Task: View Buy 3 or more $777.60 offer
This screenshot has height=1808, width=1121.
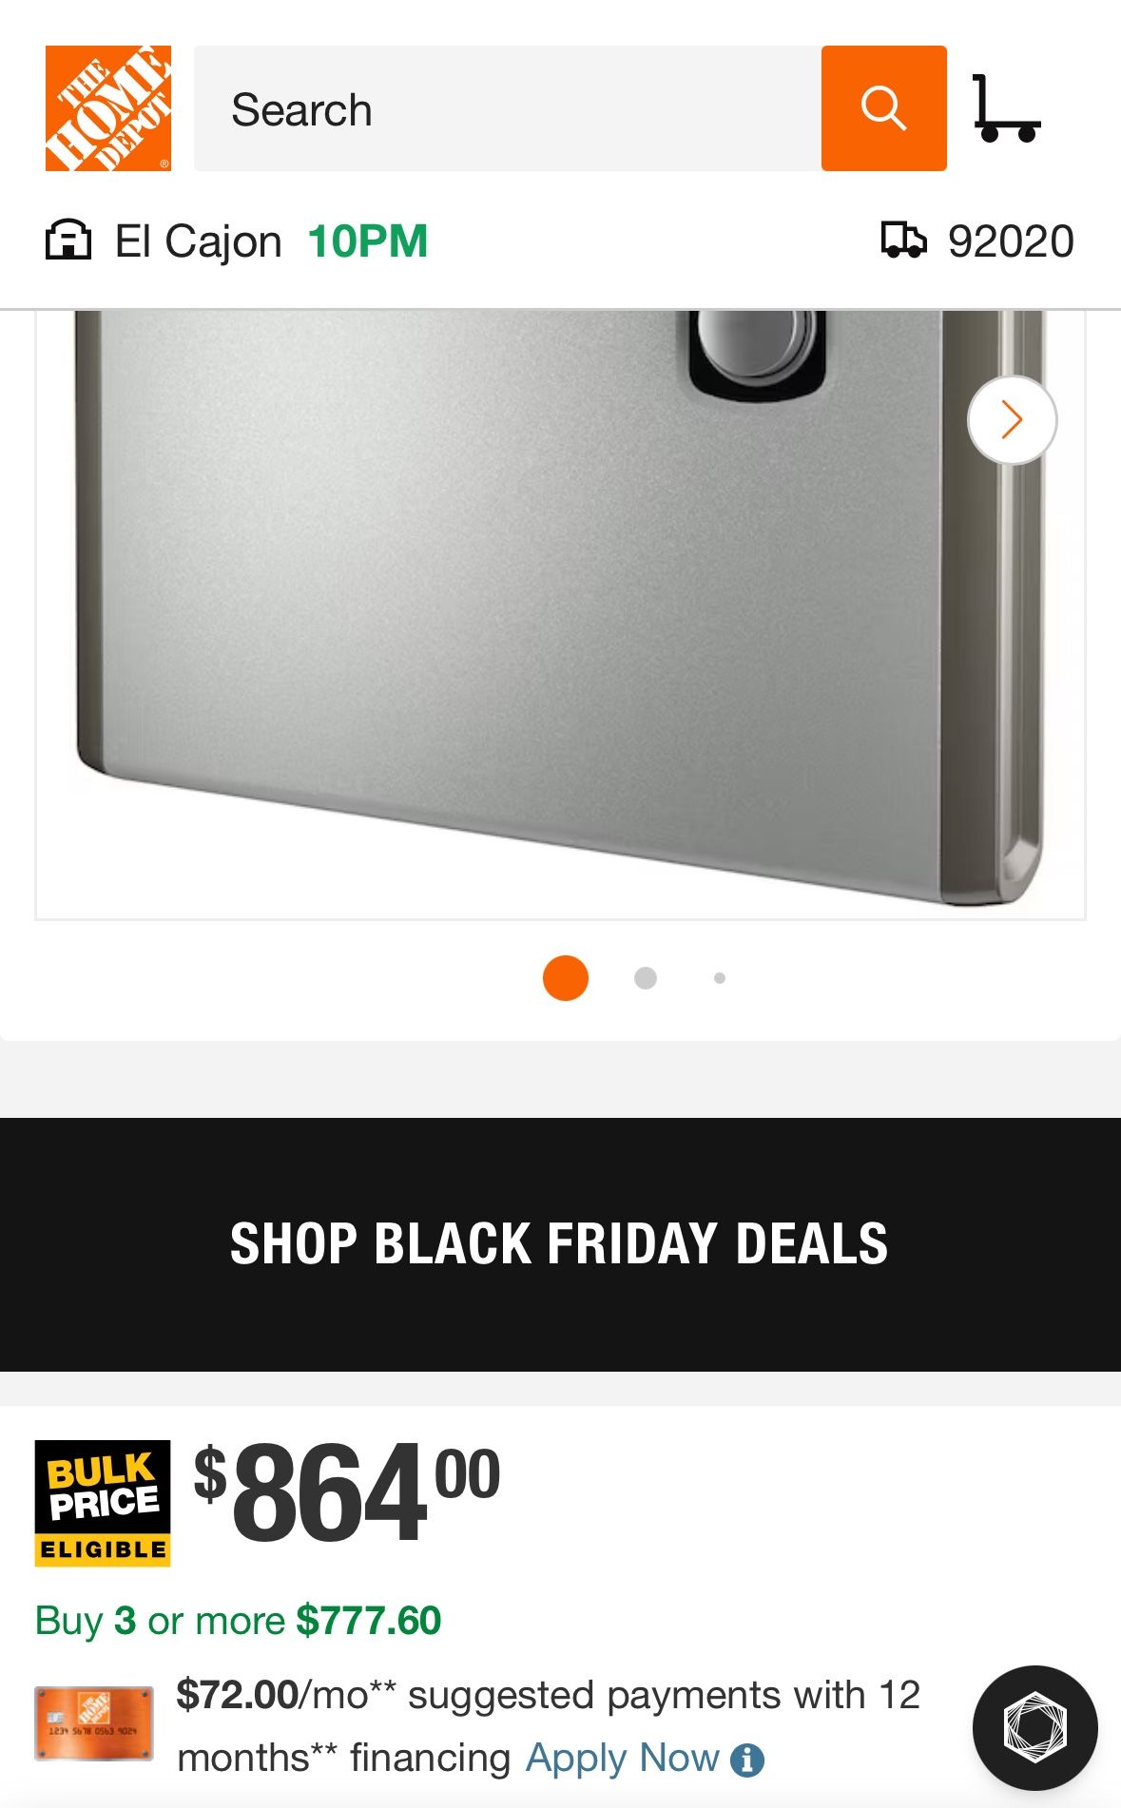Action: tap(238, 1621)
